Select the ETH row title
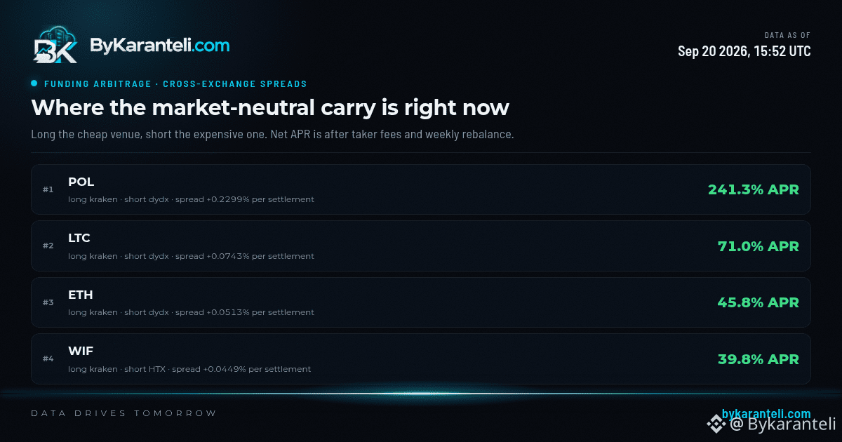 click(80, 295)
